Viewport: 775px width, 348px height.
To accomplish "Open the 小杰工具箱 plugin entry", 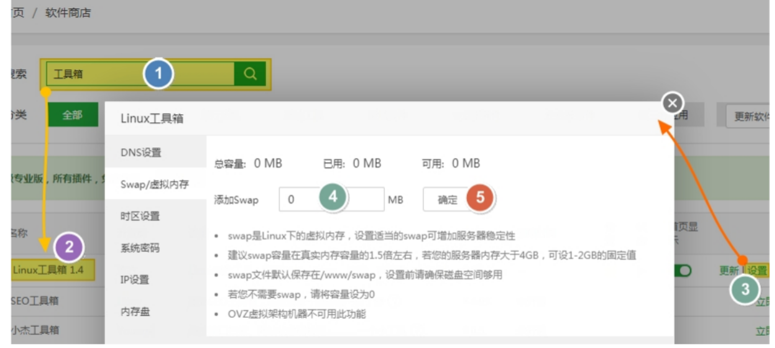I will [35, 330].
